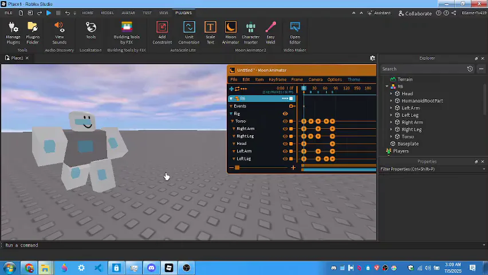This screenshot has height=275, width=488.
Task: Hide the Right Arm track
Action: (285, 129)
